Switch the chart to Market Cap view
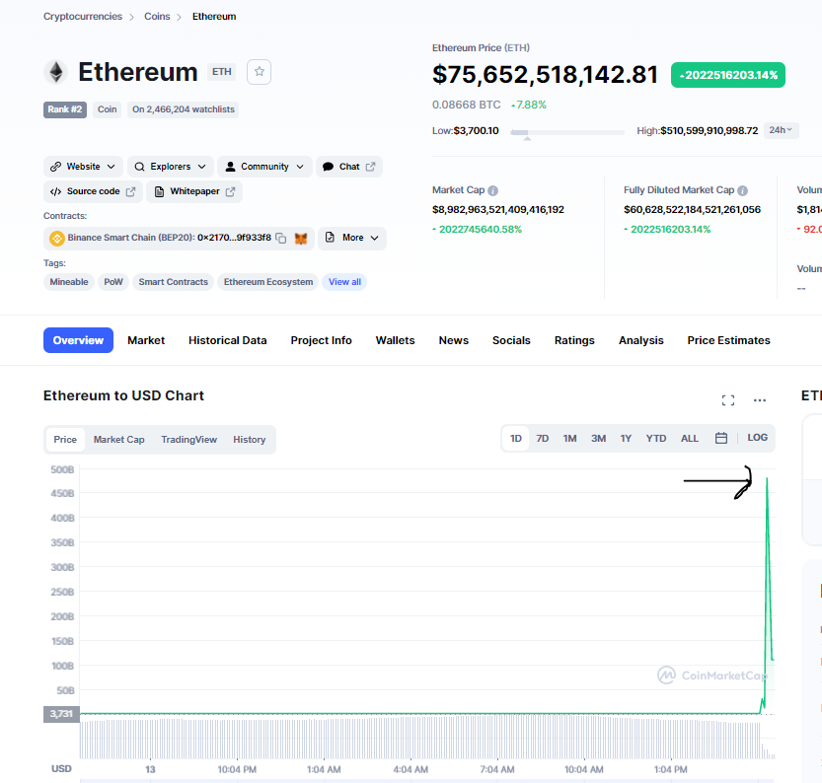 click(x=118, y=439)
